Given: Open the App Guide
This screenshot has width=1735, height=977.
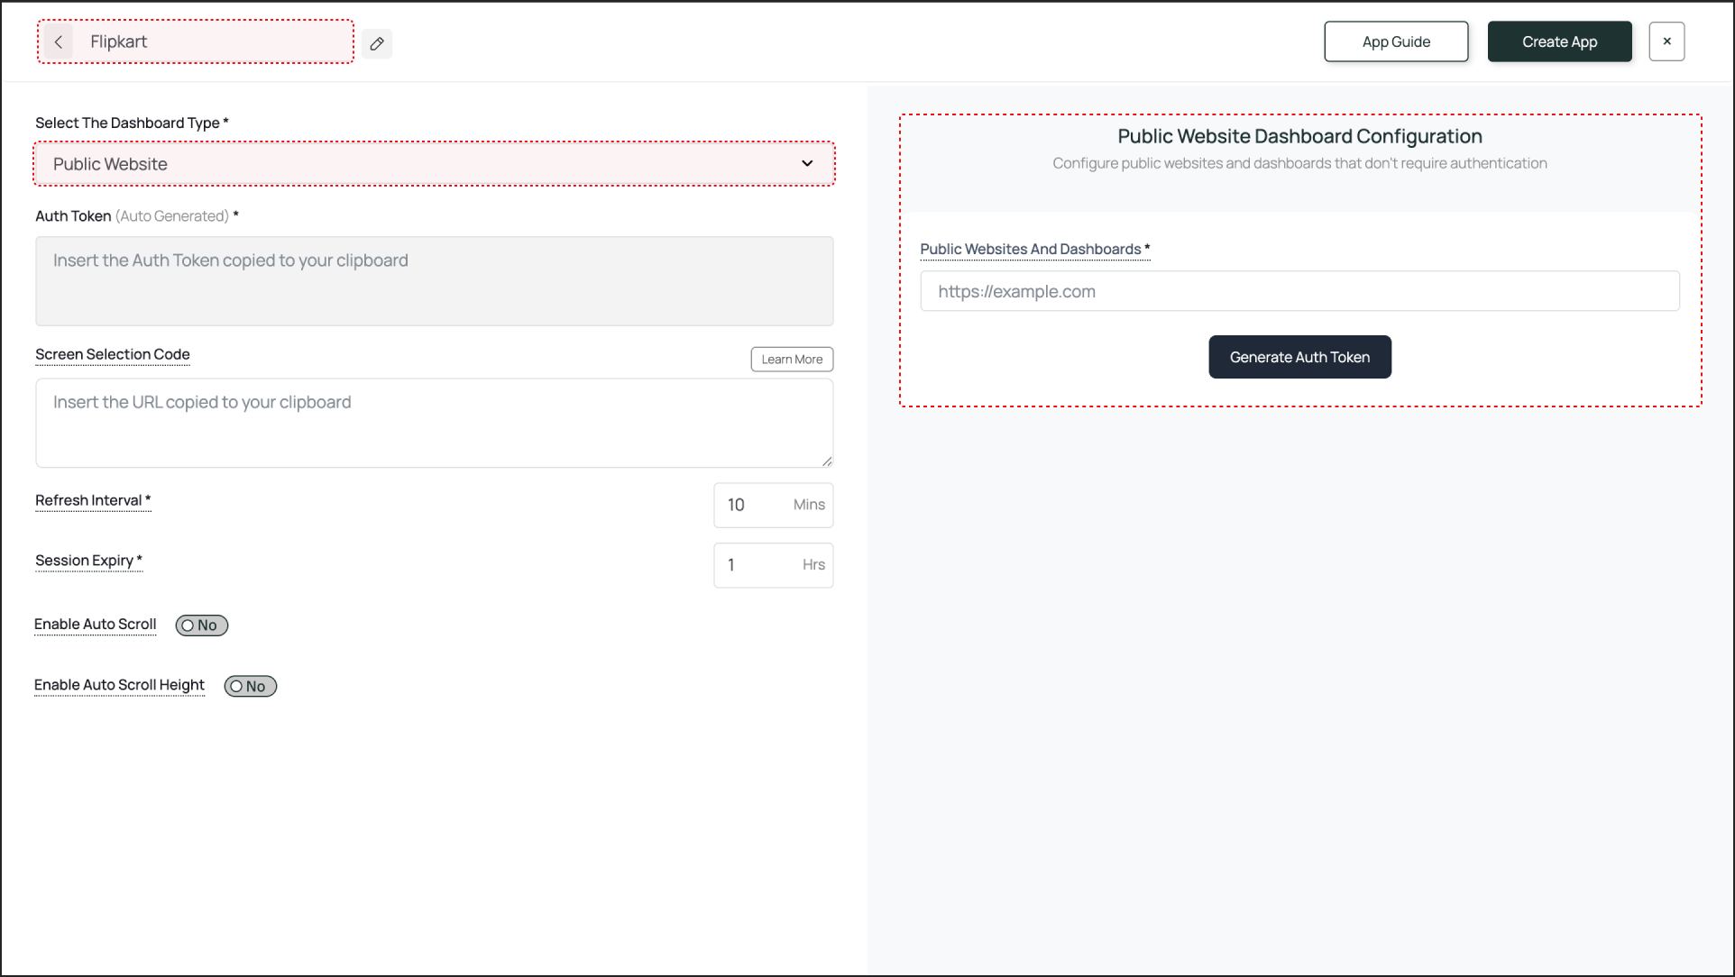Looking at the screenshot, I should pos(1396,41).
